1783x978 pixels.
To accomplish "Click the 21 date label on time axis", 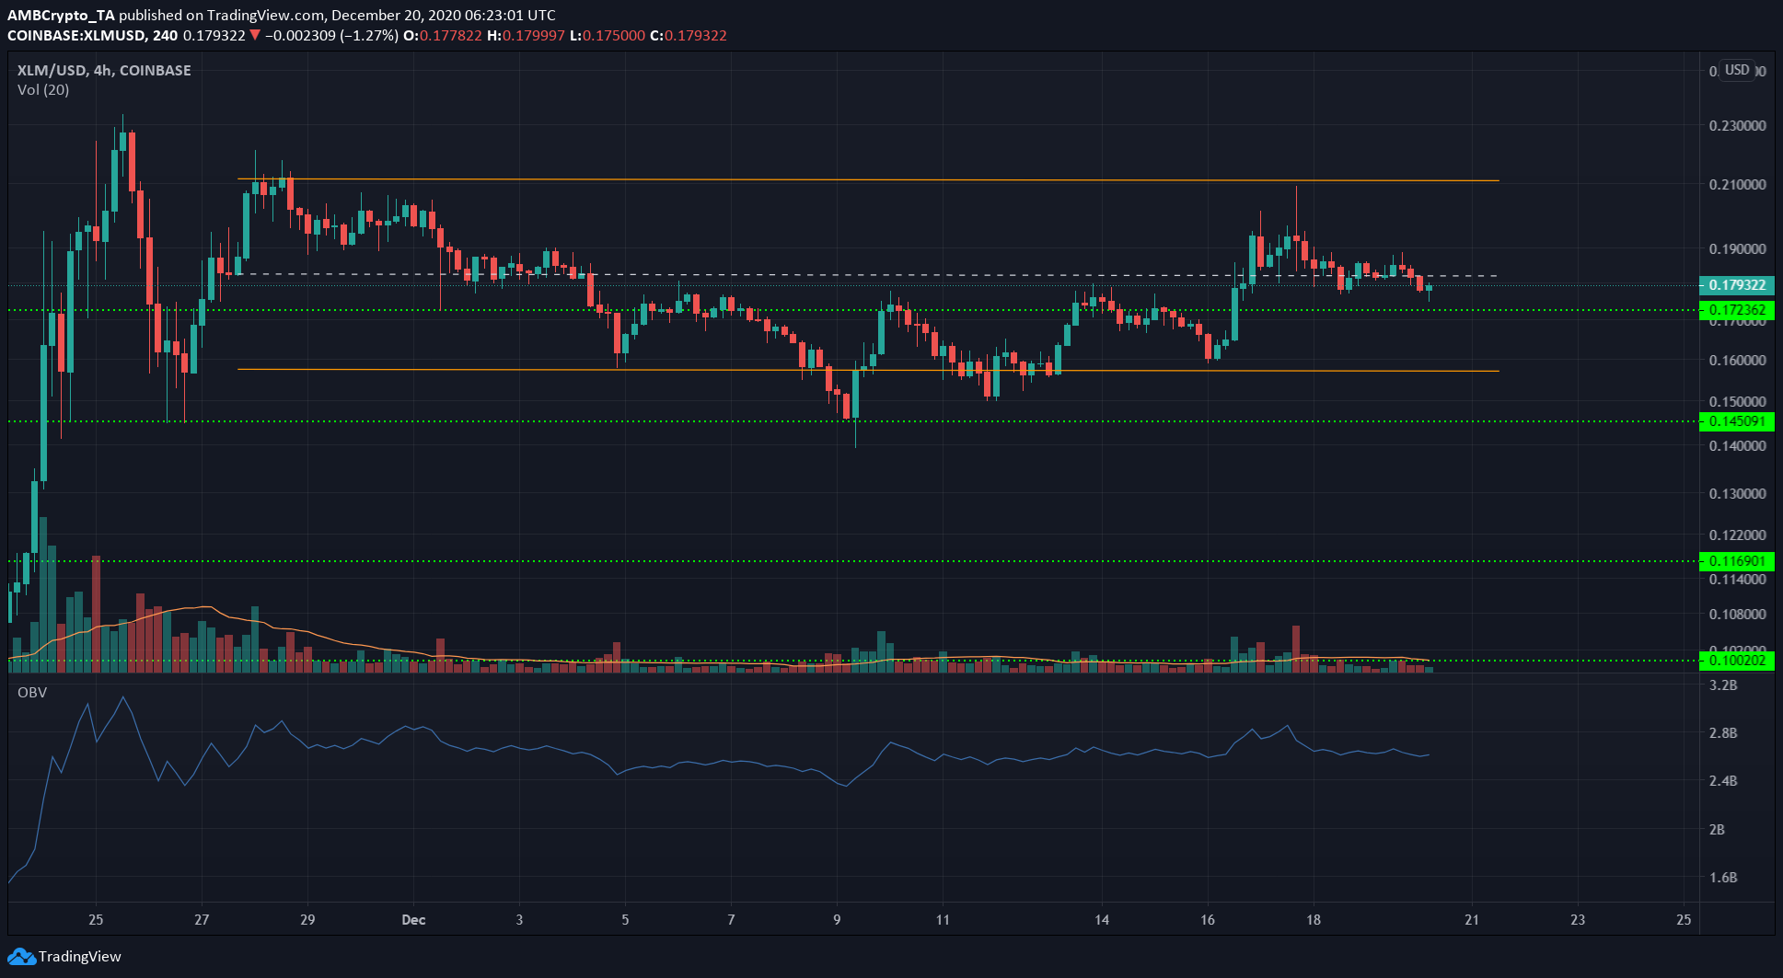I will coord(1472,920).
